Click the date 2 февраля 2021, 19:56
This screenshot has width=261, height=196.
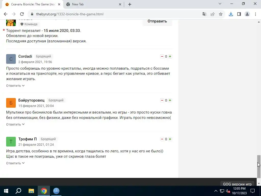[x=35, y=62]
